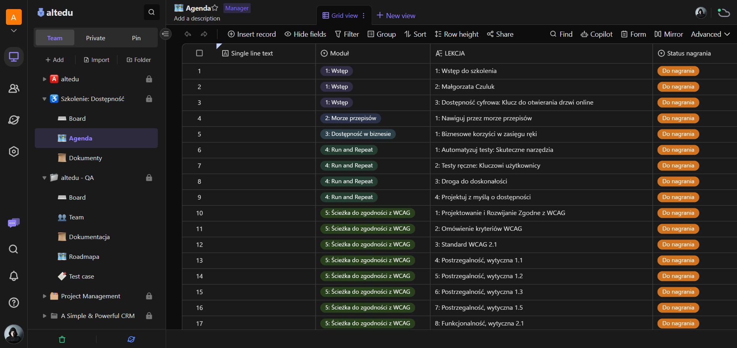
Task: Open Copilot from the toolbar
Action: point(596,34)
